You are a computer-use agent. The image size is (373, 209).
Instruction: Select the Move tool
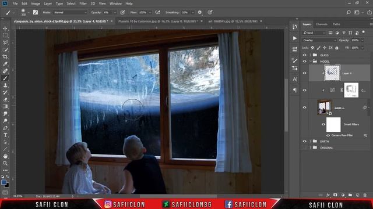pos(5,28)
